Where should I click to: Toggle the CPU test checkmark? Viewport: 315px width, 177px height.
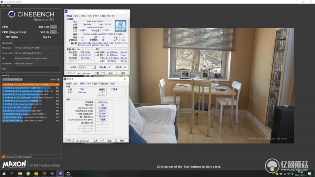(x=59, y=27)
